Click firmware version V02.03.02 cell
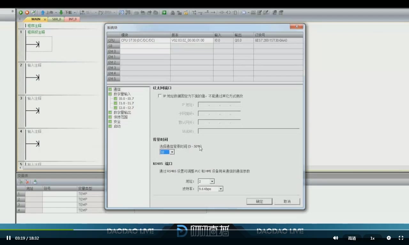 pyautogui.click(x=192, y=41)
